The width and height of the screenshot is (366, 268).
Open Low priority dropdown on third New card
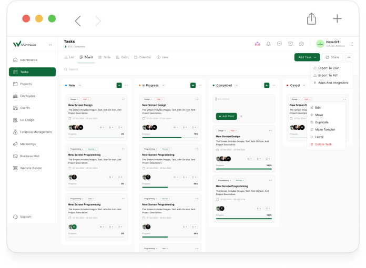coord(91,199)
